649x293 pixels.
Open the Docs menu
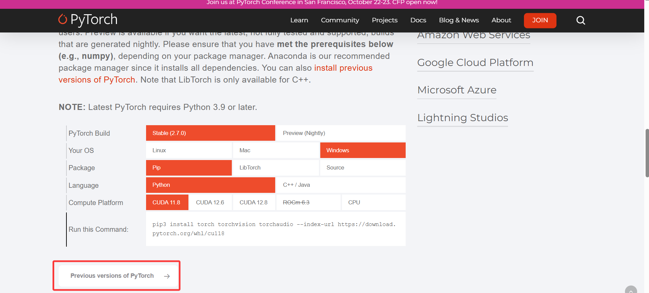coord(418,20)
